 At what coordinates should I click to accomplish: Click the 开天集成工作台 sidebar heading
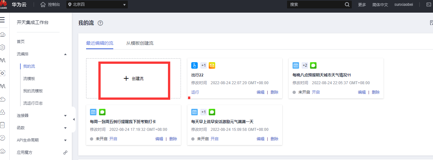[x=32, y=22]
